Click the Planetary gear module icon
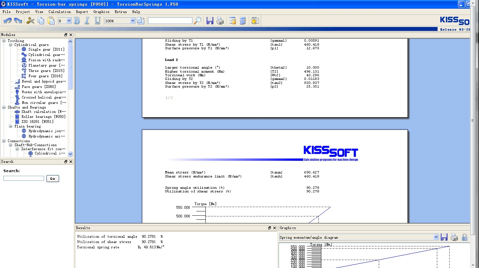 24,65
